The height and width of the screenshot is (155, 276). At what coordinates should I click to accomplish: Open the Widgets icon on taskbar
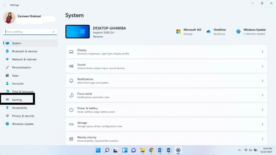click(125, 150)
